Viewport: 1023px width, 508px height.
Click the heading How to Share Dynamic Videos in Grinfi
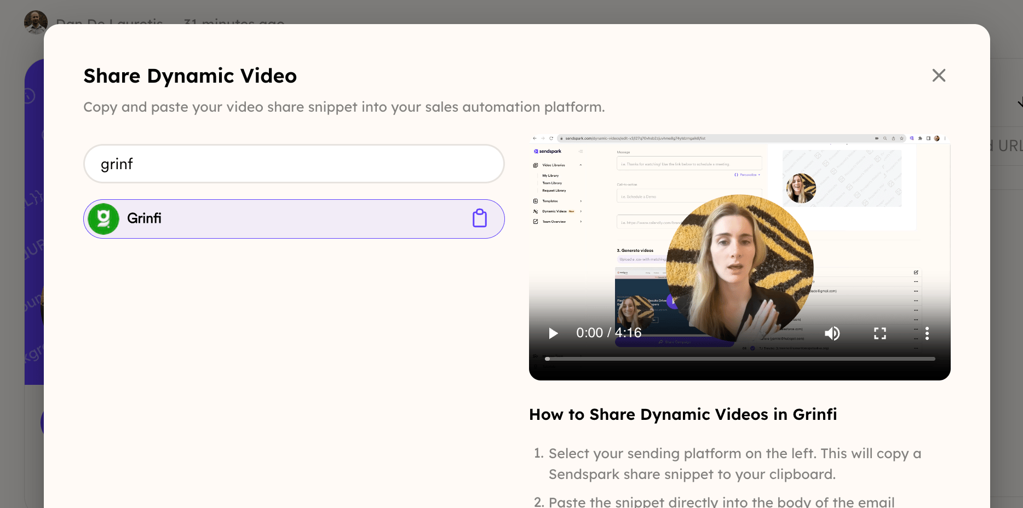tap(683, 414)
